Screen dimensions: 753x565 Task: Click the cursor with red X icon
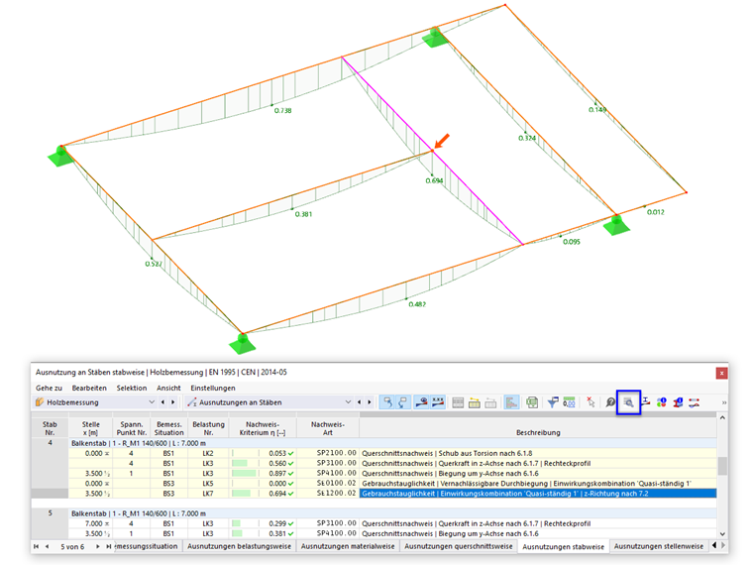[x=591, y=402]
